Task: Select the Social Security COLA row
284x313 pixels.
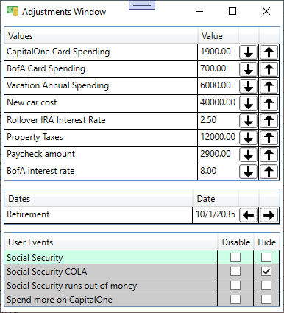Action: tap(142, 272)
